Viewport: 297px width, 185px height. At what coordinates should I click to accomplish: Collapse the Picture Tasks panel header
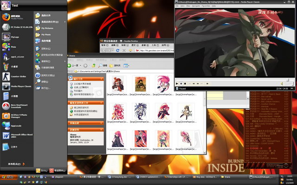(86, 79)
